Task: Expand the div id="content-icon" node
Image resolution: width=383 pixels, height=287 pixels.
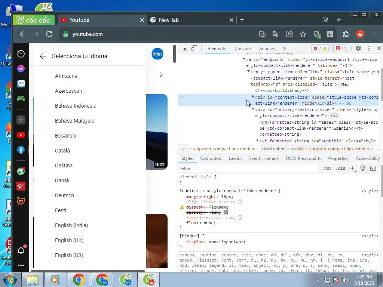Action: 253,97
